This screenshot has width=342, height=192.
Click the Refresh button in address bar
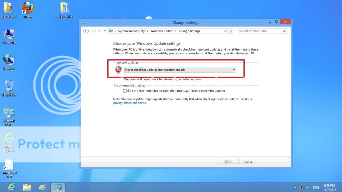tap(231, 31)
